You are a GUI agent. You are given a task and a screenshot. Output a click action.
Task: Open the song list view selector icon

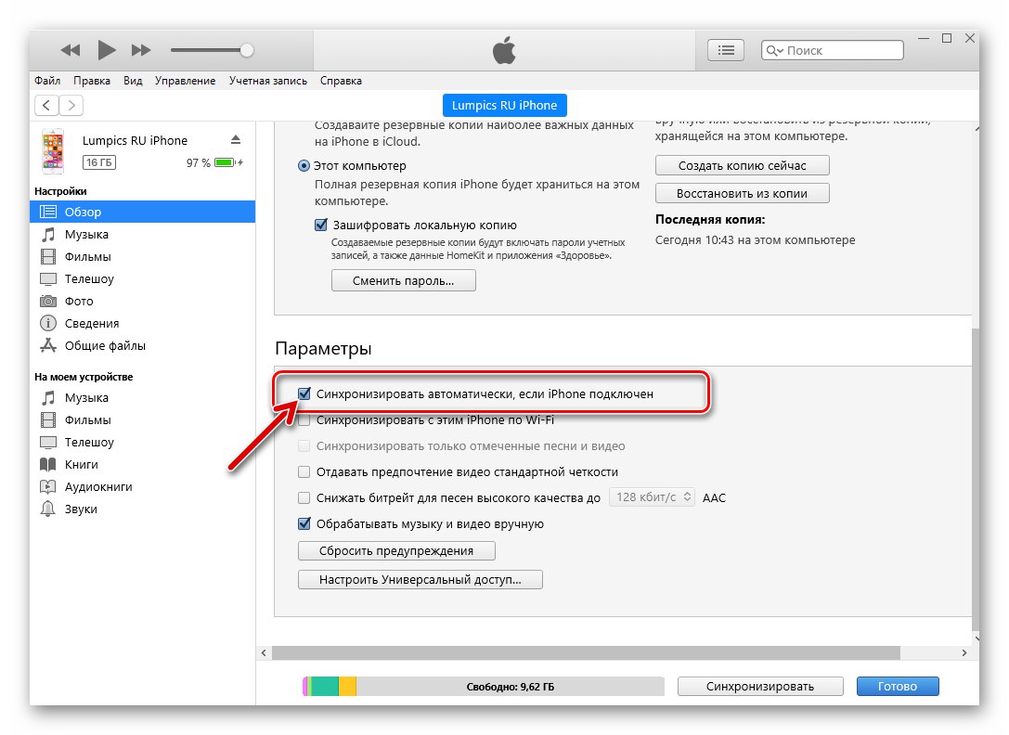pos(726,50)
